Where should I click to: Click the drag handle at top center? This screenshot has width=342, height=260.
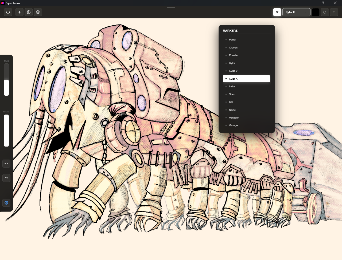171,7
